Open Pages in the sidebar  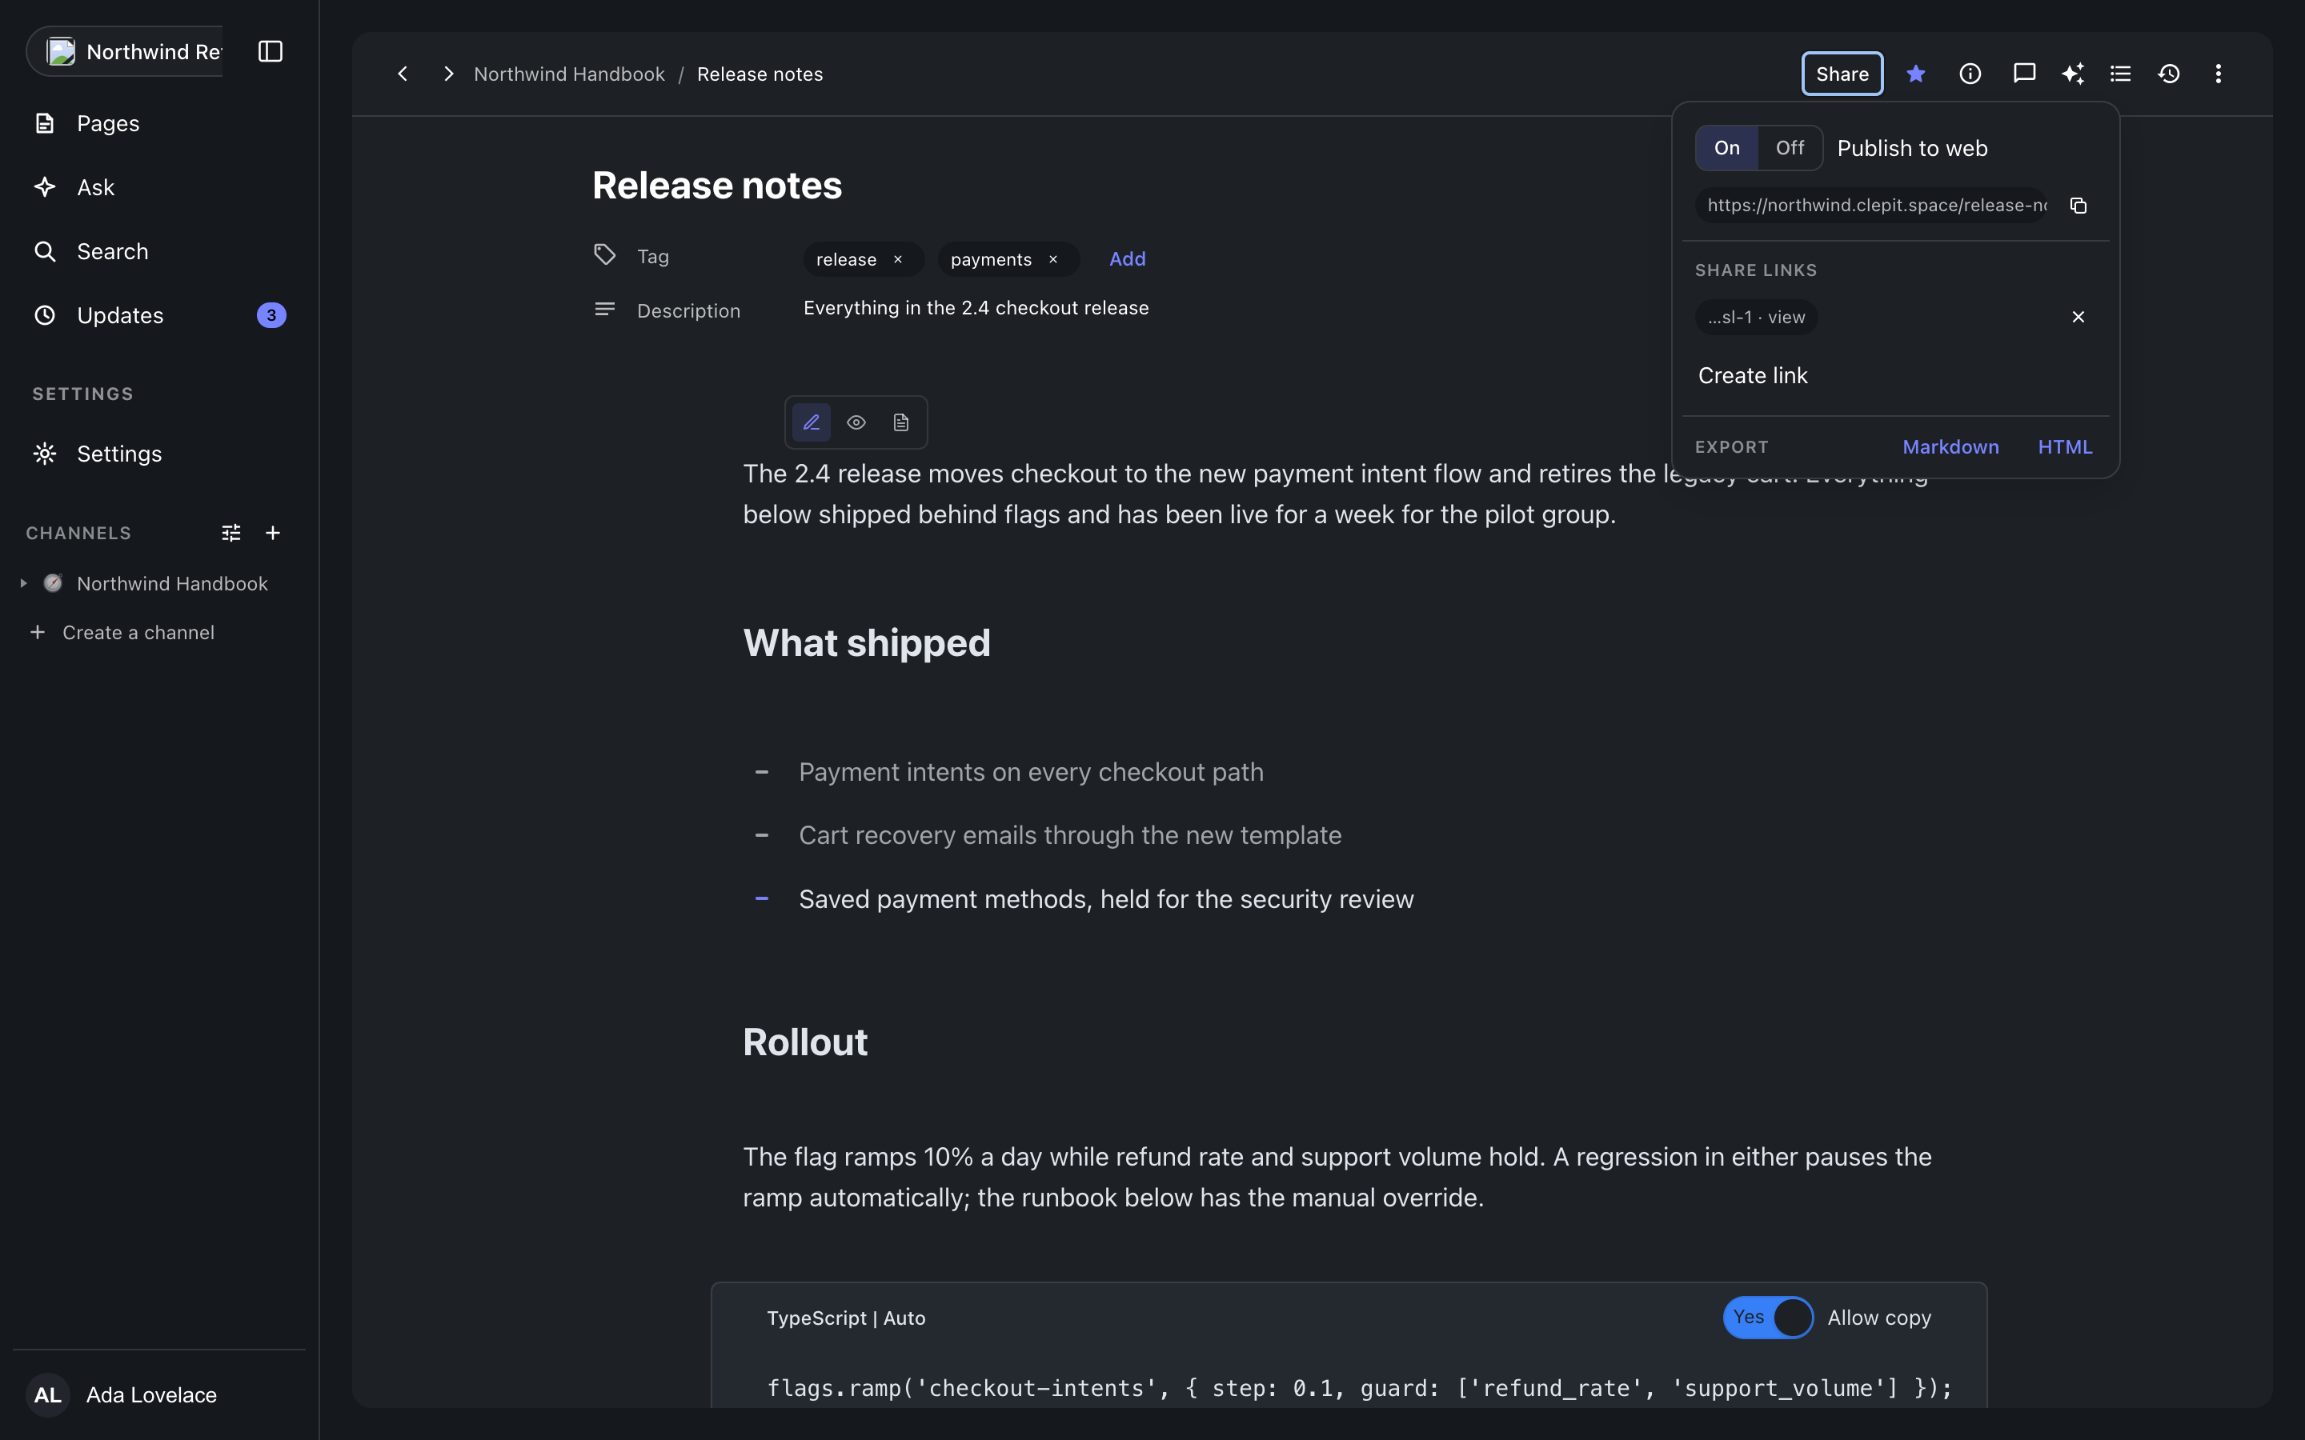[159, 124]
